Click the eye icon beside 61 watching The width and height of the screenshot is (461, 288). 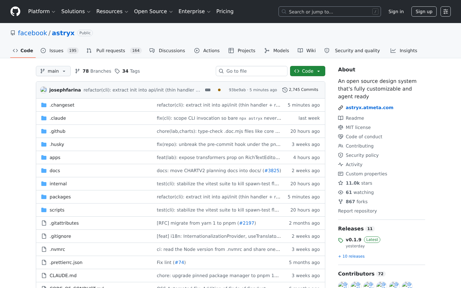341,192
